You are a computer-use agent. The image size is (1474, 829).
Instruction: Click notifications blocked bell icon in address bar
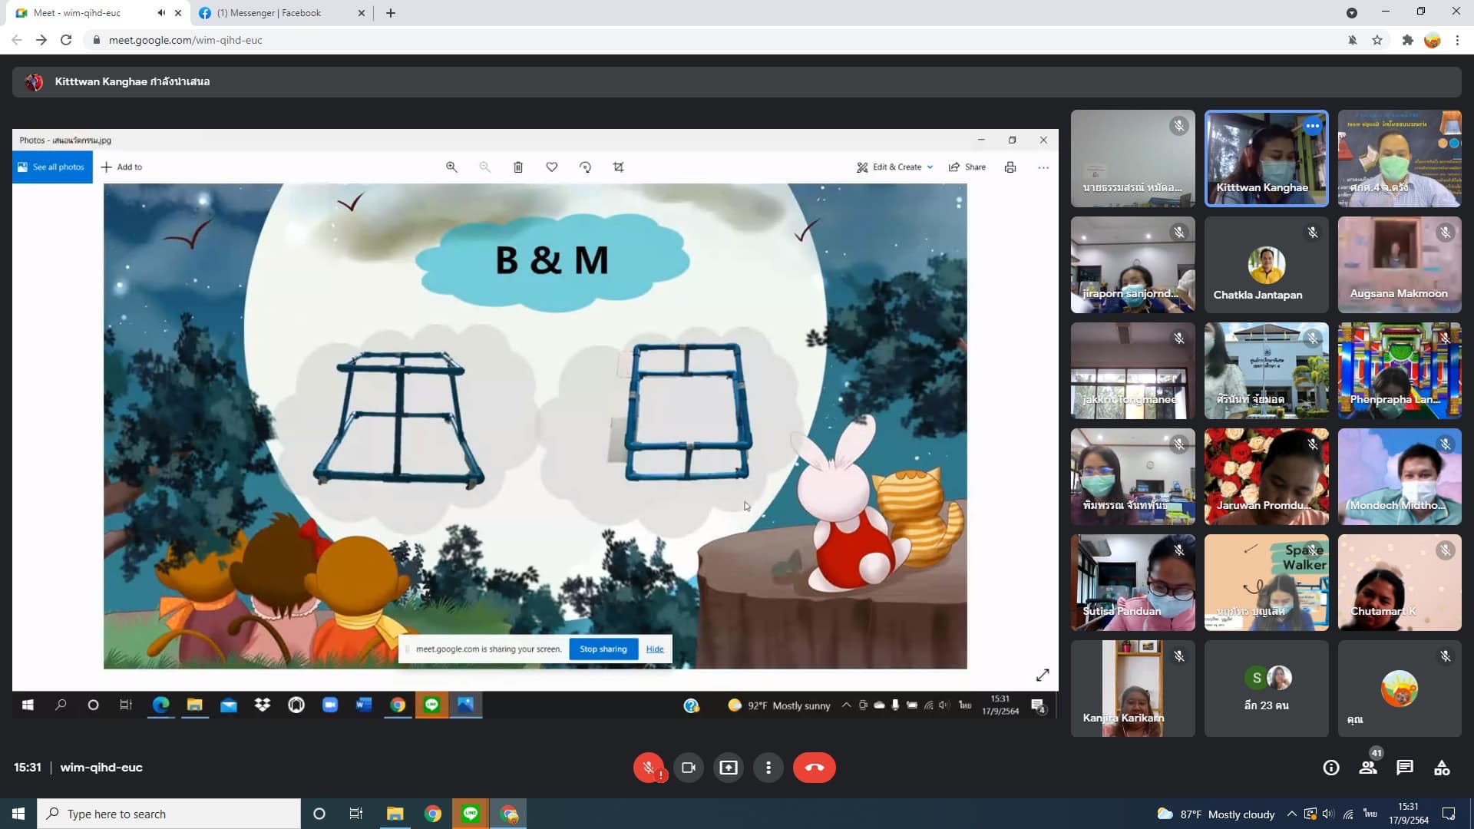(x=1353, y=40)
